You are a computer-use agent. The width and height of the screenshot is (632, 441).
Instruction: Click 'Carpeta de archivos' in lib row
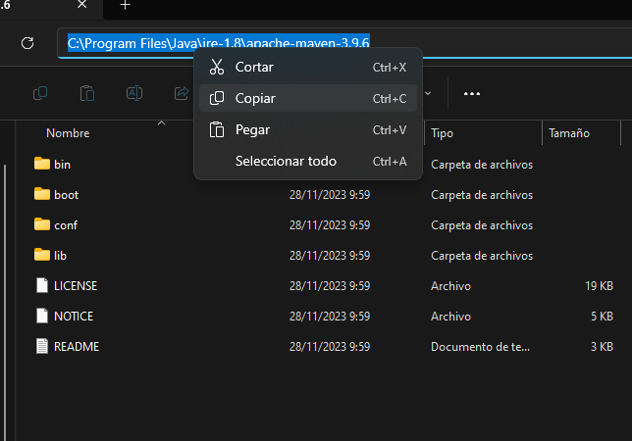coord(482,256)
